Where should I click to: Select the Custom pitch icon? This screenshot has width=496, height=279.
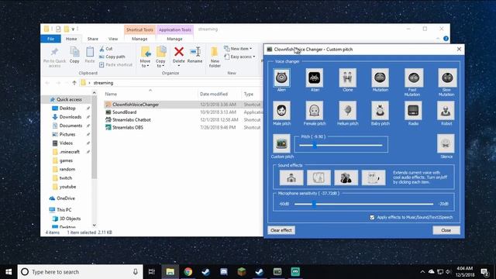[281, 143]
